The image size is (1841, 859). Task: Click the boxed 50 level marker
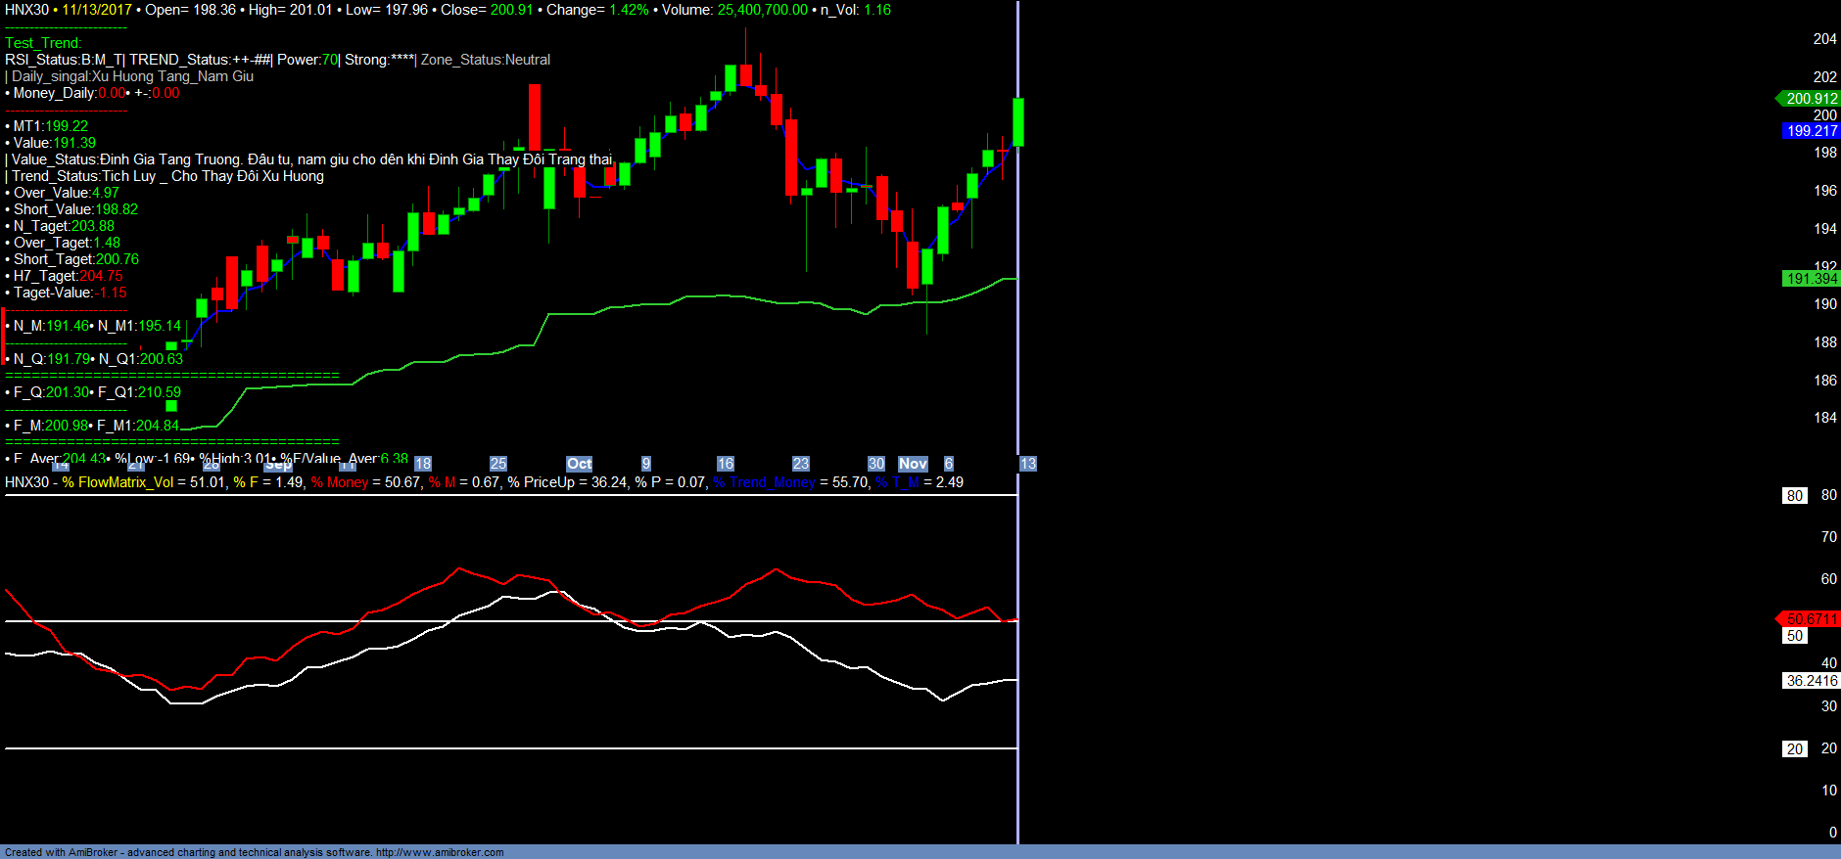click(x=1794, y=636)
